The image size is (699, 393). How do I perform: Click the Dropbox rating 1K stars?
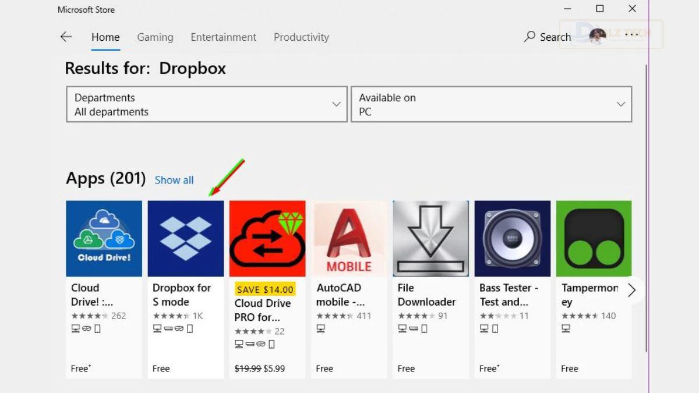(178, 316)
